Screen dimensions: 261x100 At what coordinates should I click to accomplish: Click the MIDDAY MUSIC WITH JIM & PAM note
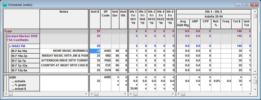[64, 56]
